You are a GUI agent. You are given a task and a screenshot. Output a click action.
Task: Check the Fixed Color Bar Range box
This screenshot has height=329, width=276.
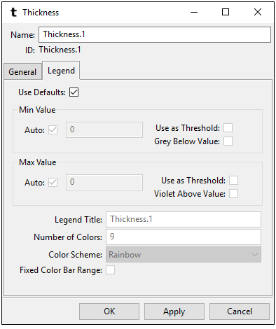coord(110,270)
